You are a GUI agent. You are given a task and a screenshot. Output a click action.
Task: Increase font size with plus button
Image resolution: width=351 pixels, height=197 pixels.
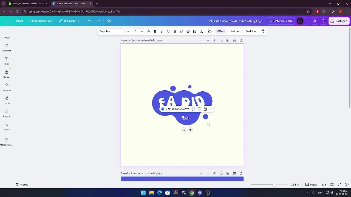pos(142,31)
